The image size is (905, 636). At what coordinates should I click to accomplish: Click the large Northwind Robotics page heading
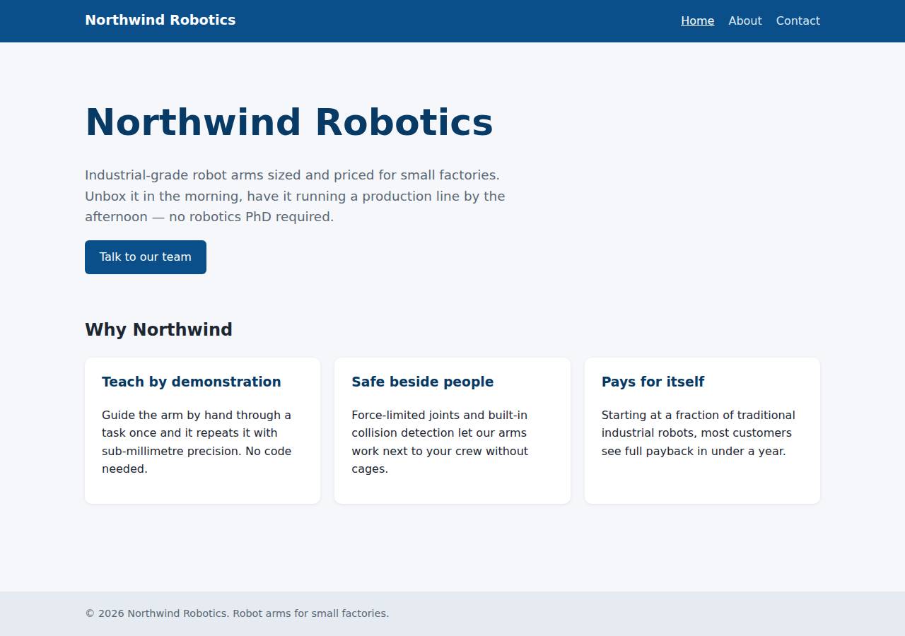point(288,122)
